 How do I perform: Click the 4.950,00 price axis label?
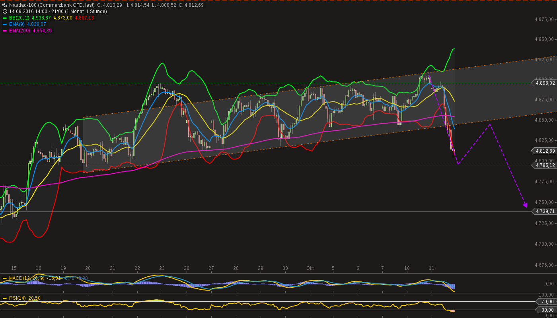[x=544, y=39]
